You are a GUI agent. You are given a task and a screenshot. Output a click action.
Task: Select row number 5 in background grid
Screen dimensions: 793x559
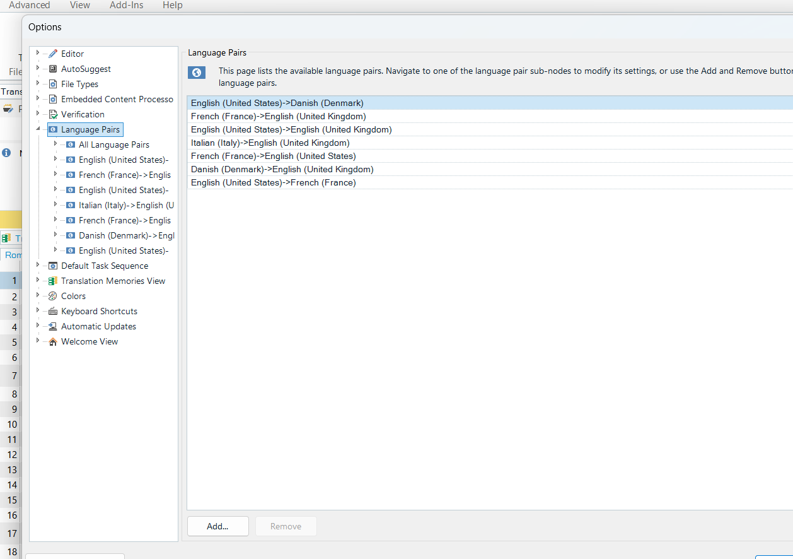11,342
